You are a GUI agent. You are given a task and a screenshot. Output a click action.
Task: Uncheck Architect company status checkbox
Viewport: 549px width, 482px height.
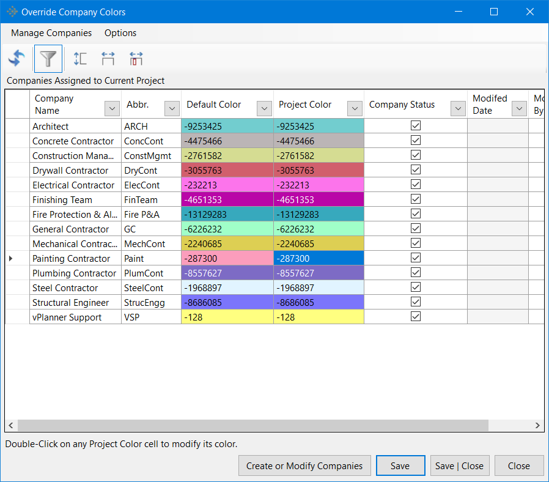click(x=416, y=125)
